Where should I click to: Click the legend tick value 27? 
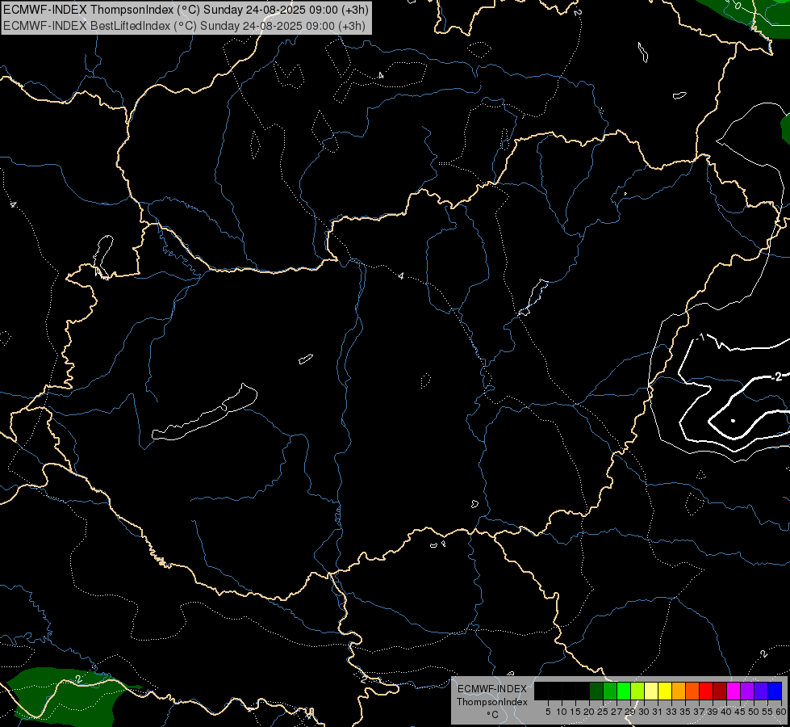617,712
